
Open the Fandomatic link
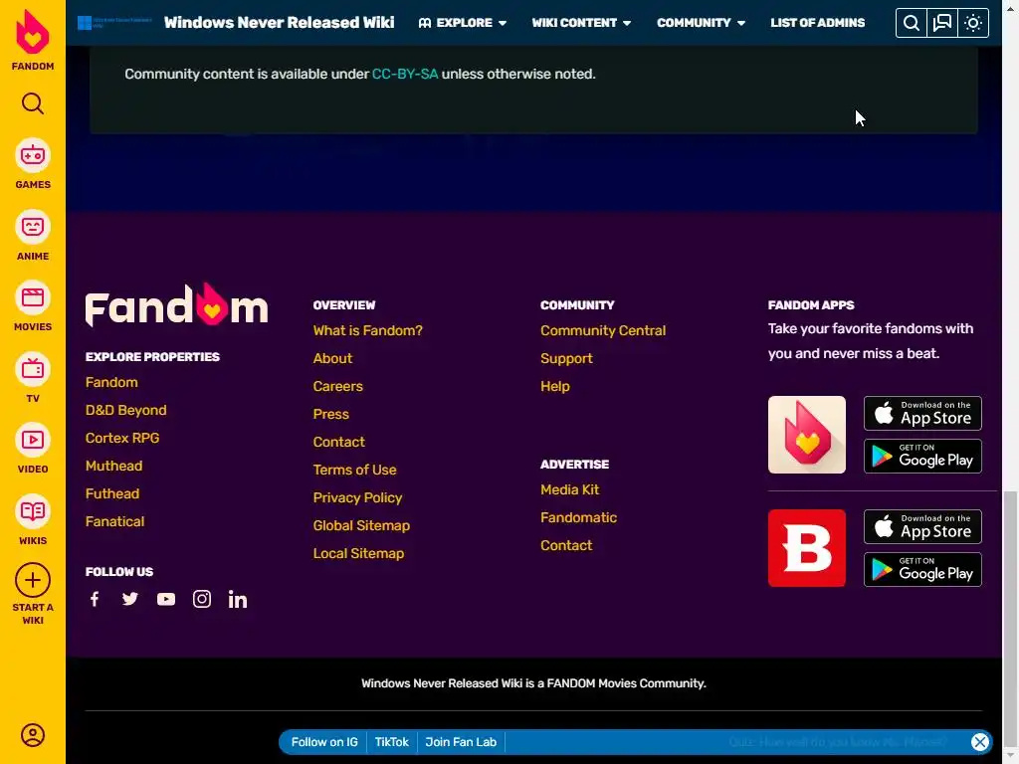coord(579,517)
